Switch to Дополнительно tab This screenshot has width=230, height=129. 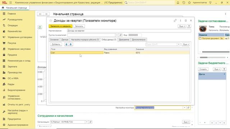[x=139, y=40]
